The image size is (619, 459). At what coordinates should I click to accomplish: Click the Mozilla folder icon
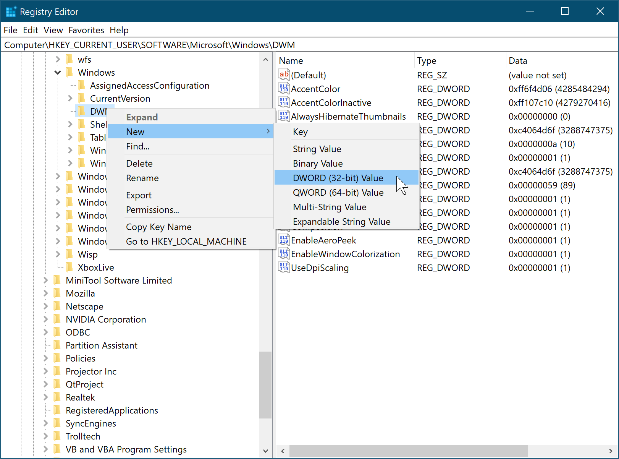tap(57, 293)
